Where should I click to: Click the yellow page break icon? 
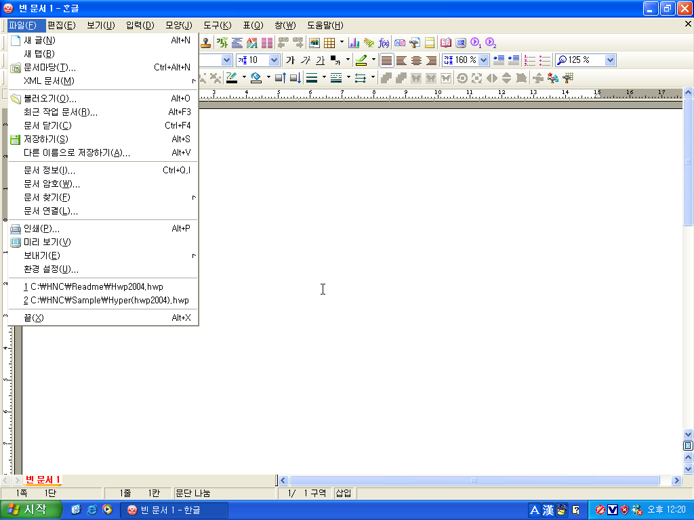pos(429,43)
